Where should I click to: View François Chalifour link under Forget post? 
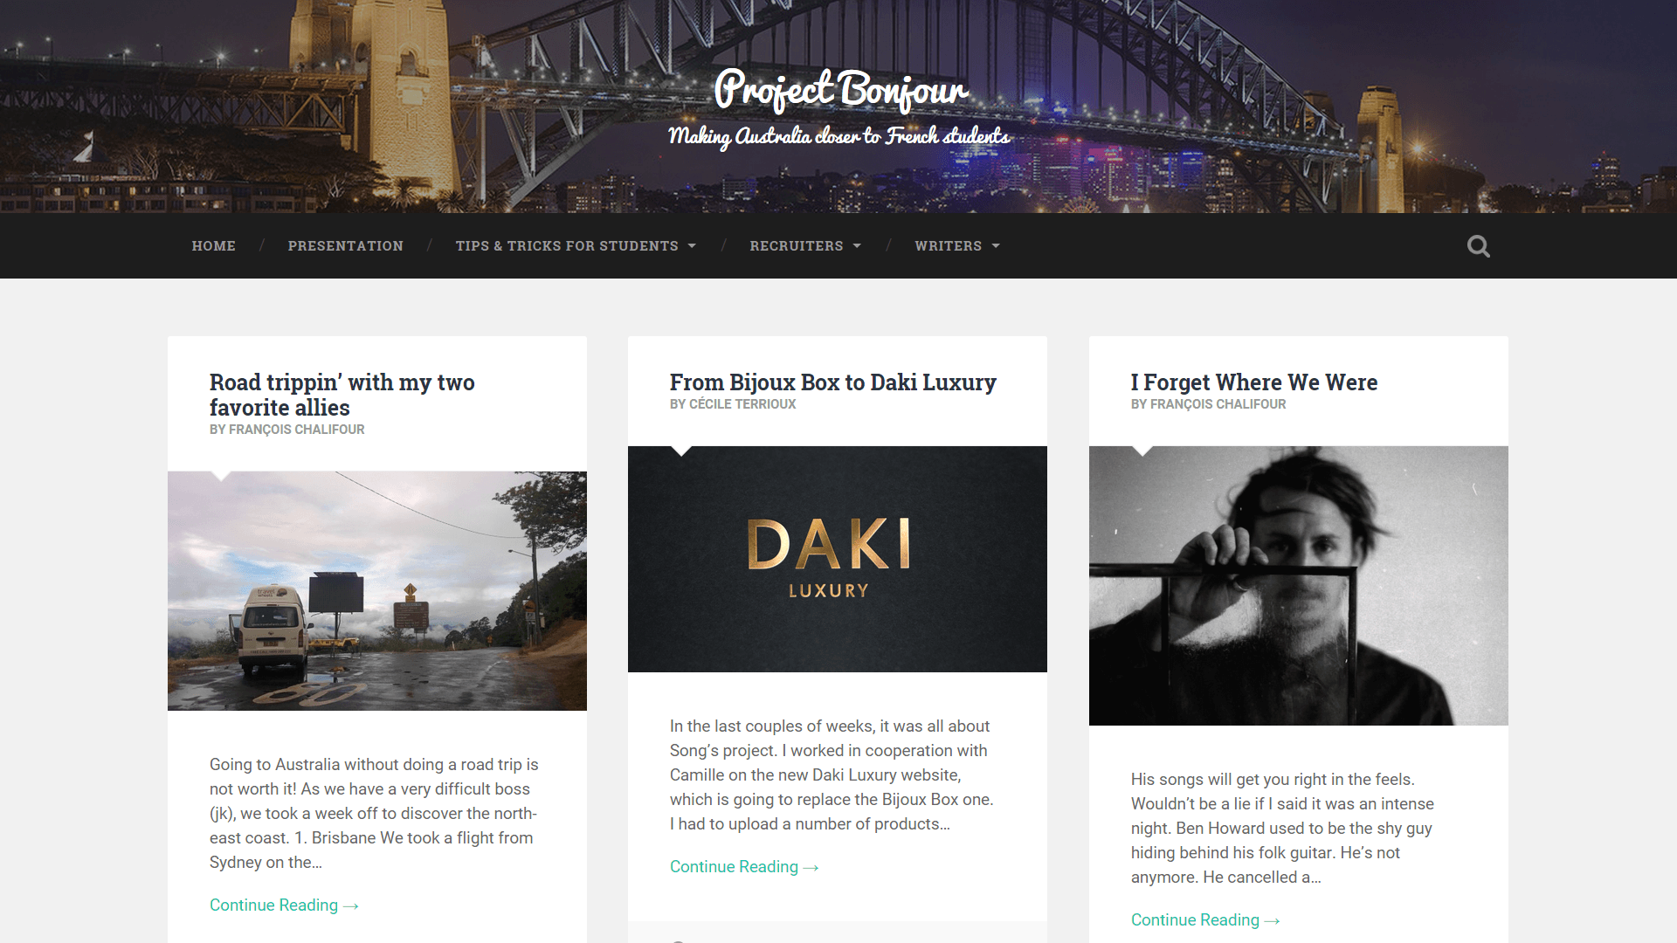click(1218, 404)
